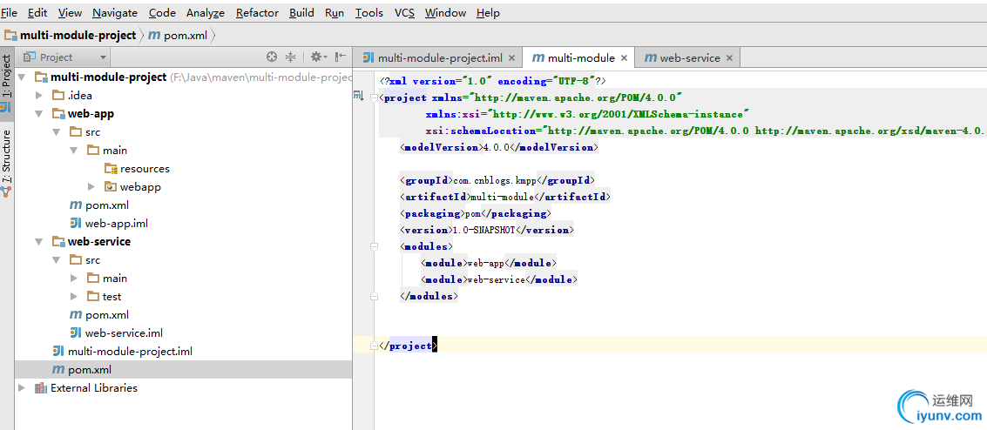Click the .idea folder icon
This screenshot has height=430, width=987.
click(x=58, y=96)
